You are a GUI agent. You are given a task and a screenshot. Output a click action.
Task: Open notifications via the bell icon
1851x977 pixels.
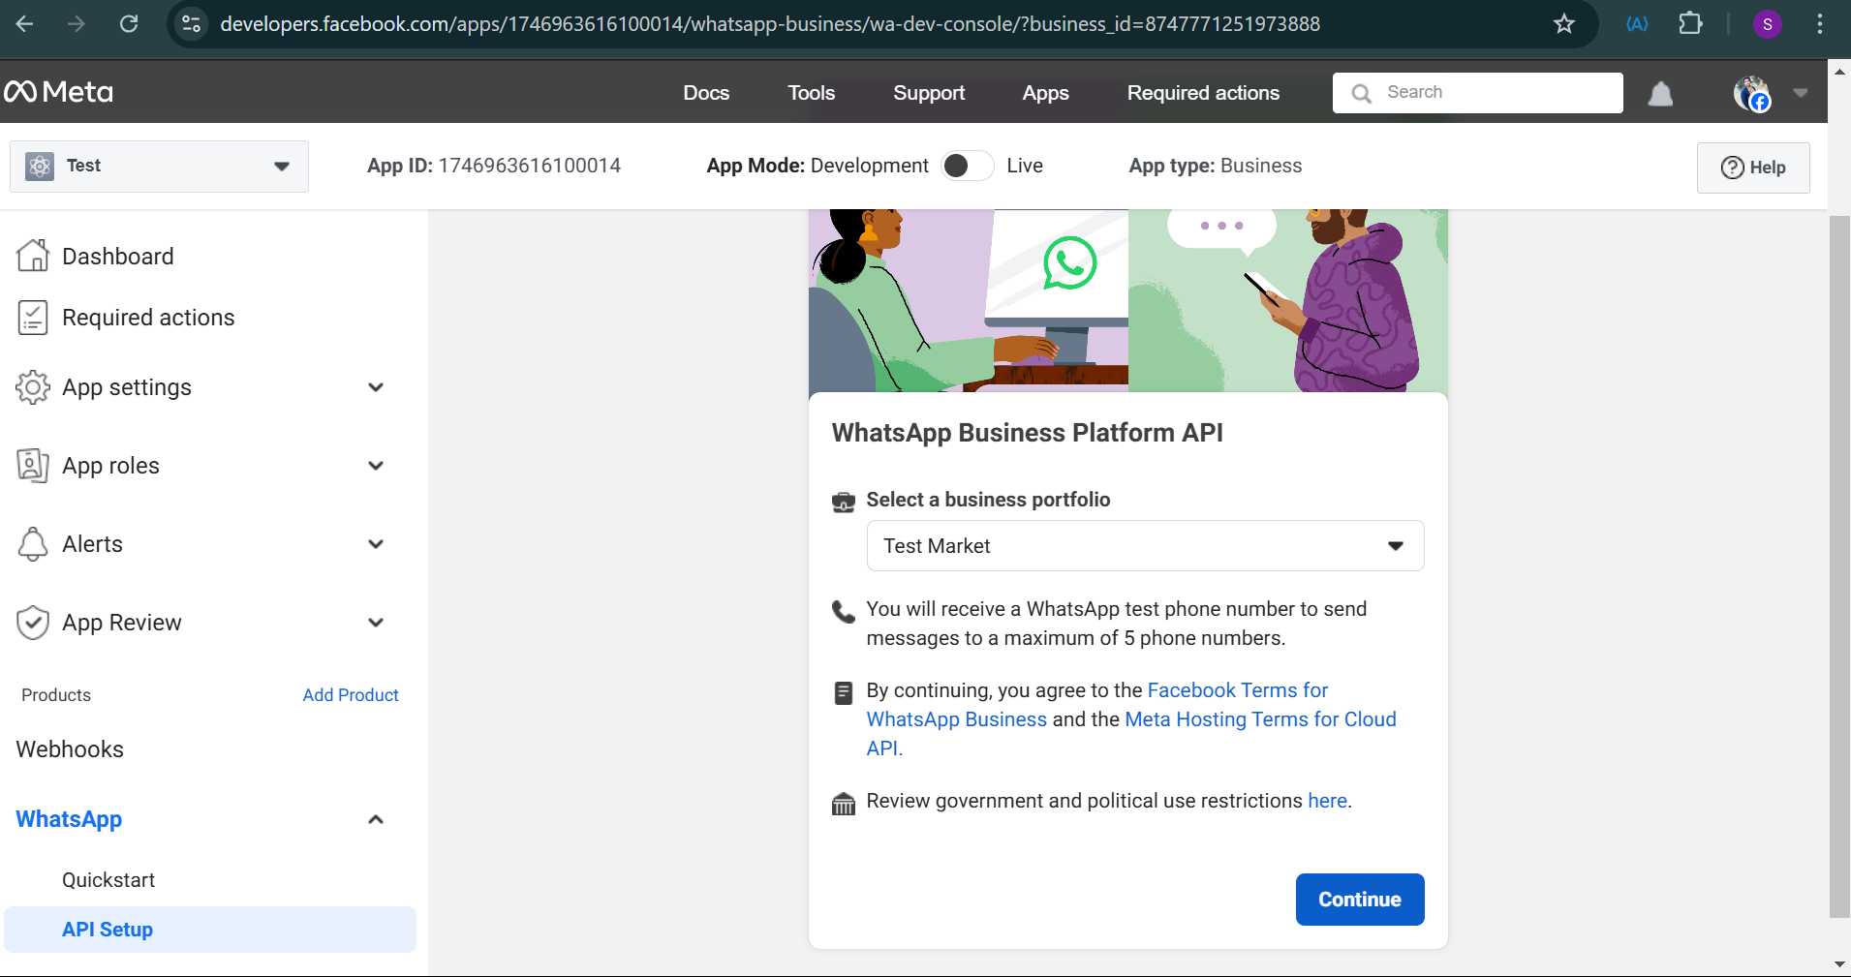(x=1660, y=93)
